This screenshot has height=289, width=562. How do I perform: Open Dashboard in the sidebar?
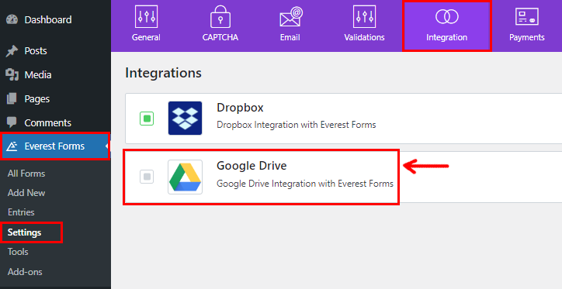[x=48, y=19]
